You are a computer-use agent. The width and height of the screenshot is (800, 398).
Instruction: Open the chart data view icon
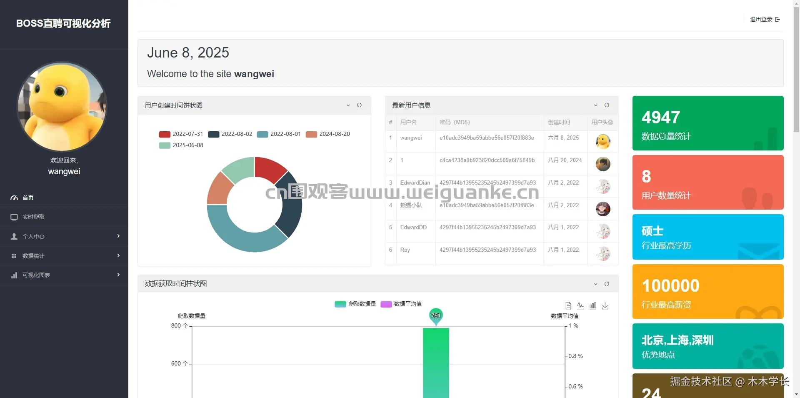tap(568, 305)
